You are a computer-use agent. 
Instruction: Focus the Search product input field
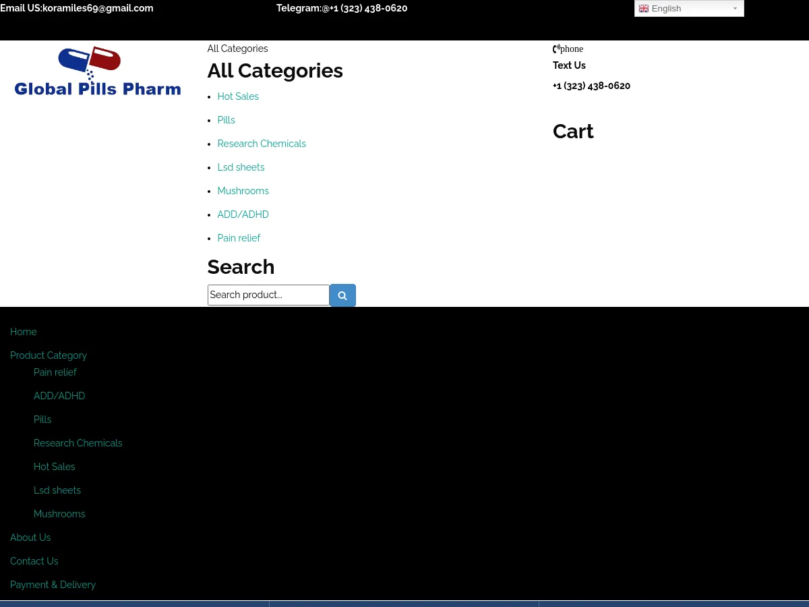click(x=268, y=295)
